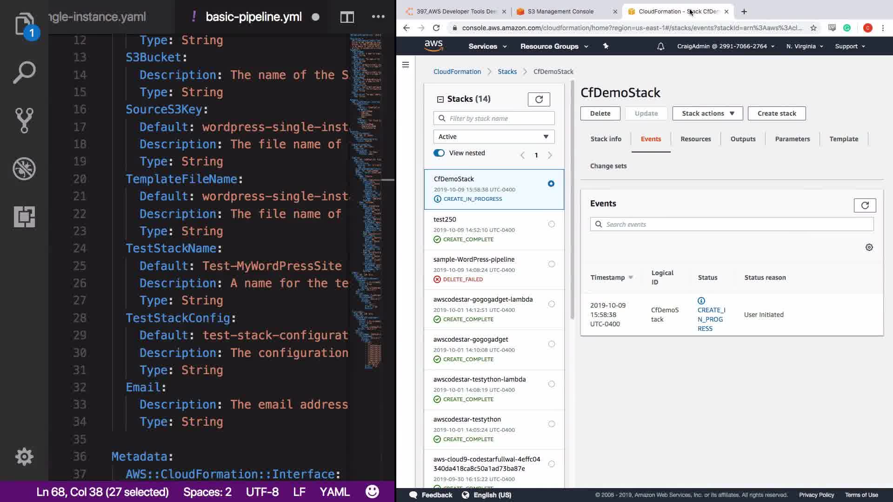The width and height of the screenshot is (893, 502).
Task: Expand the Stack actions dropdown
Action: (707, 113)
